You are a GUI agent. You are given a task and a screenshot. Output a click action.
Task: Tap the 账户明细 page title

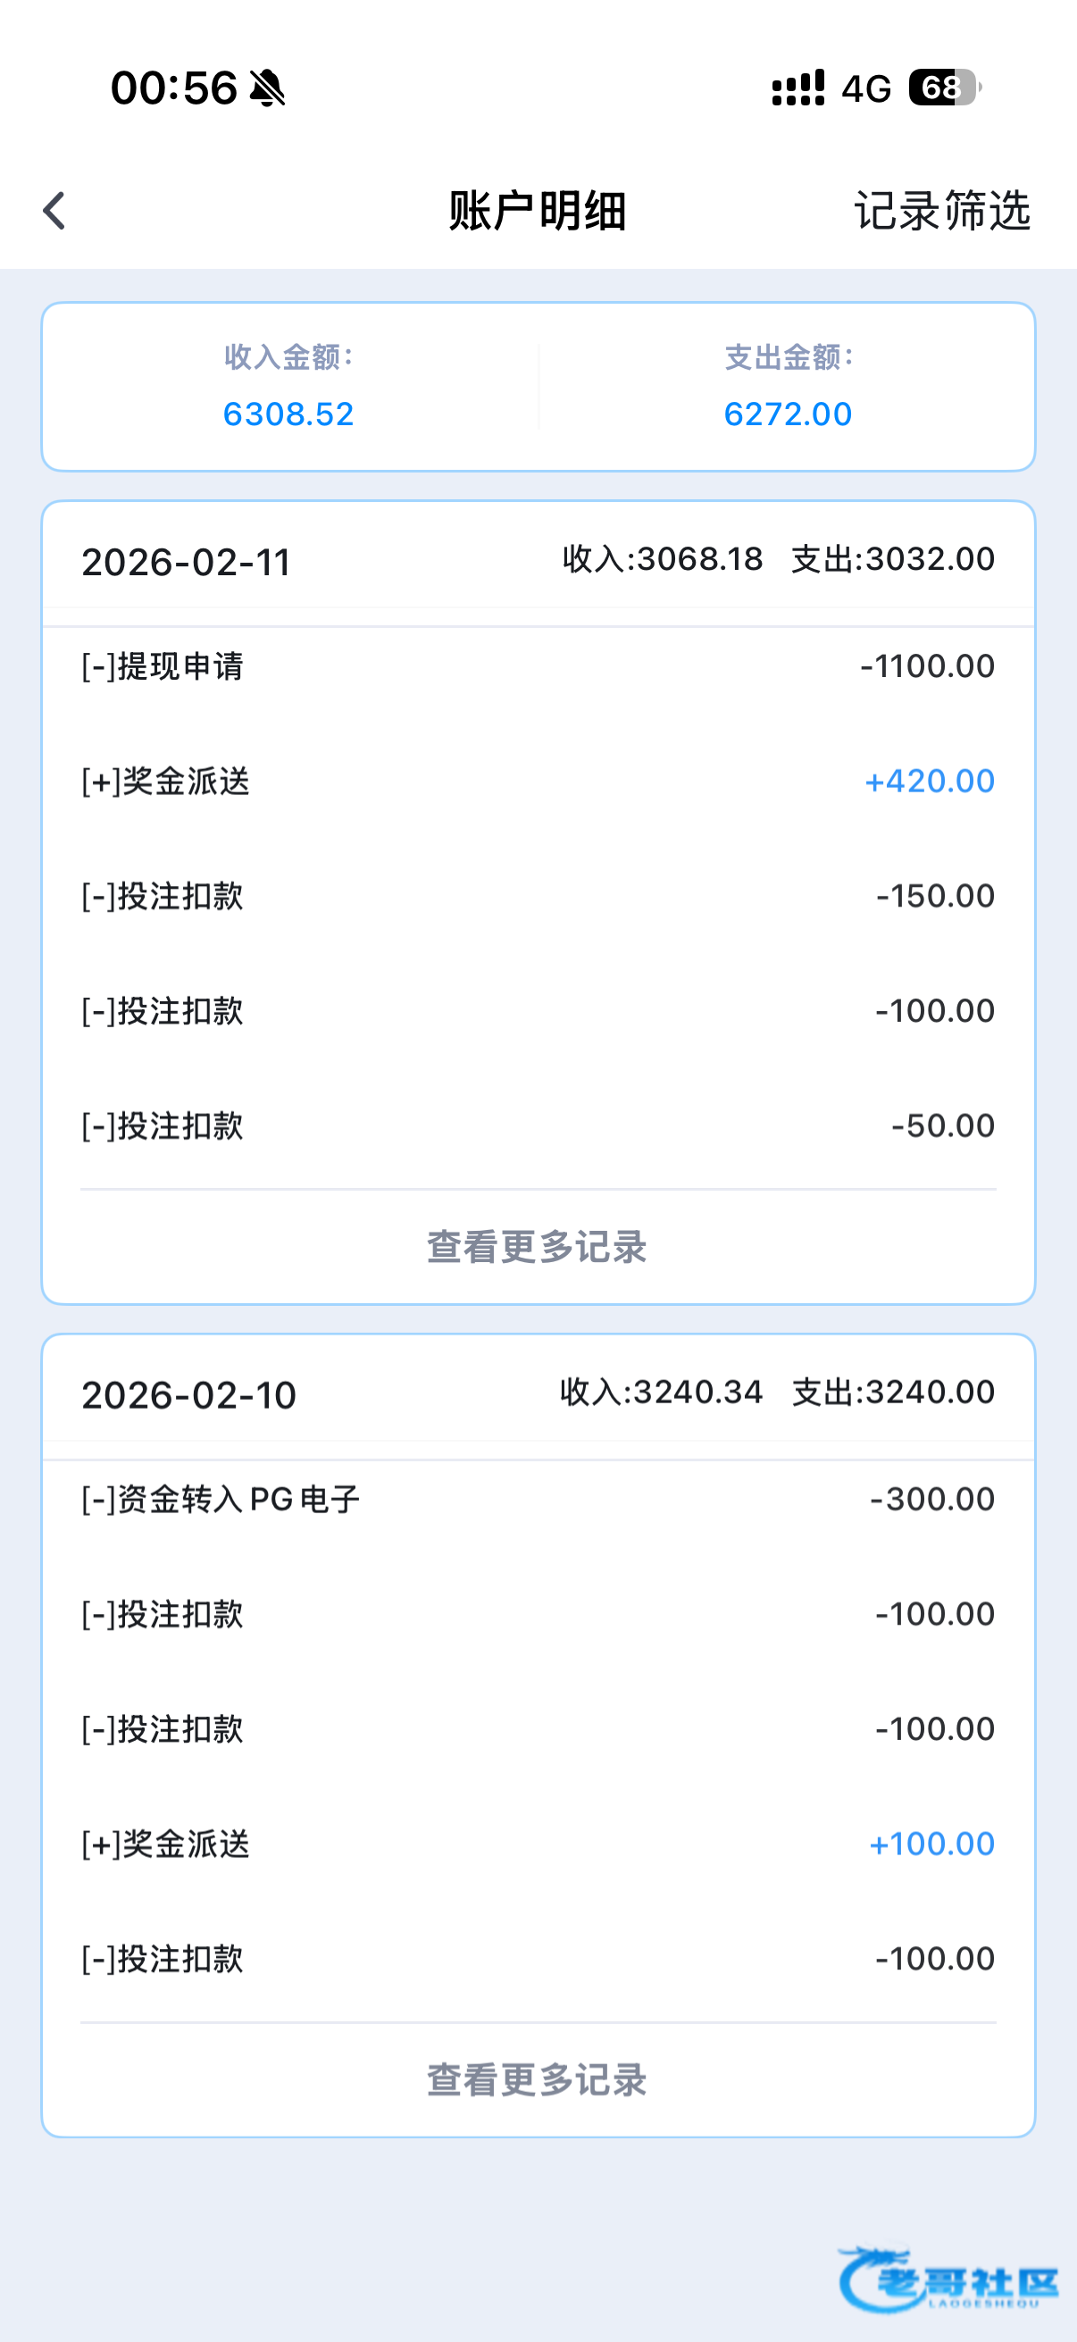tap(537, 211)
